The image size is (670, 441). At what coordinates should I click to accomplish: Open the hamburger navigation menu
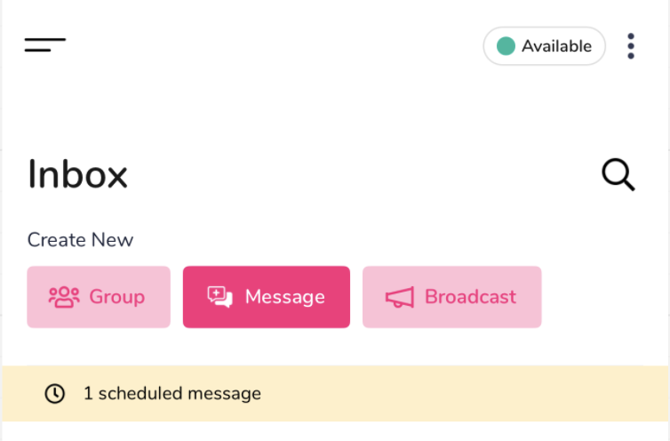tap(45, 44)
